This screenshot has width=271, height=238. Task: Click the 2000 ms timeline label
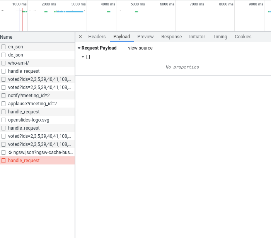[x=49, y=4]
